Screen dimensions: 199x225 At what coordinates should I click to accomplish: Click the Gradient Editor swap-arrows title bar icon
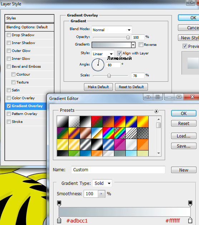pyautogui.click(x=148, y=97)
